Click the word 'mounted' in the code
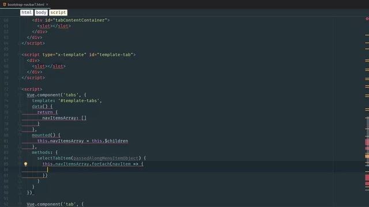Viewport: 369px width, 207px height. click(x=41, y=135)
